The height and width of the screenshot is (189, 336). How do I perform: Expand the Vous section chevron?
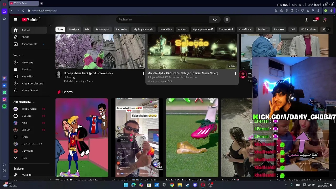coord(23,55)
